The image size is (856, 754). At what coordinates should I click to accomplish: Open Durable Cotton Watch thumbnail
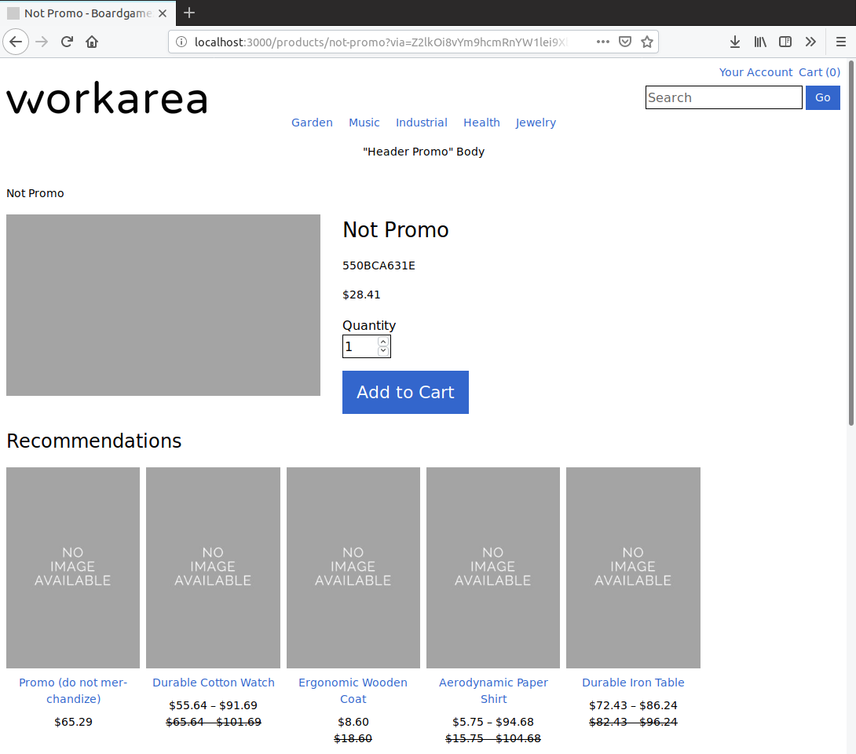213,567
